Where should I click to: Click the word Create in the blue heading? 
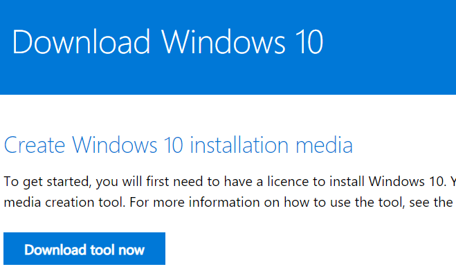[x=35, y=145]
